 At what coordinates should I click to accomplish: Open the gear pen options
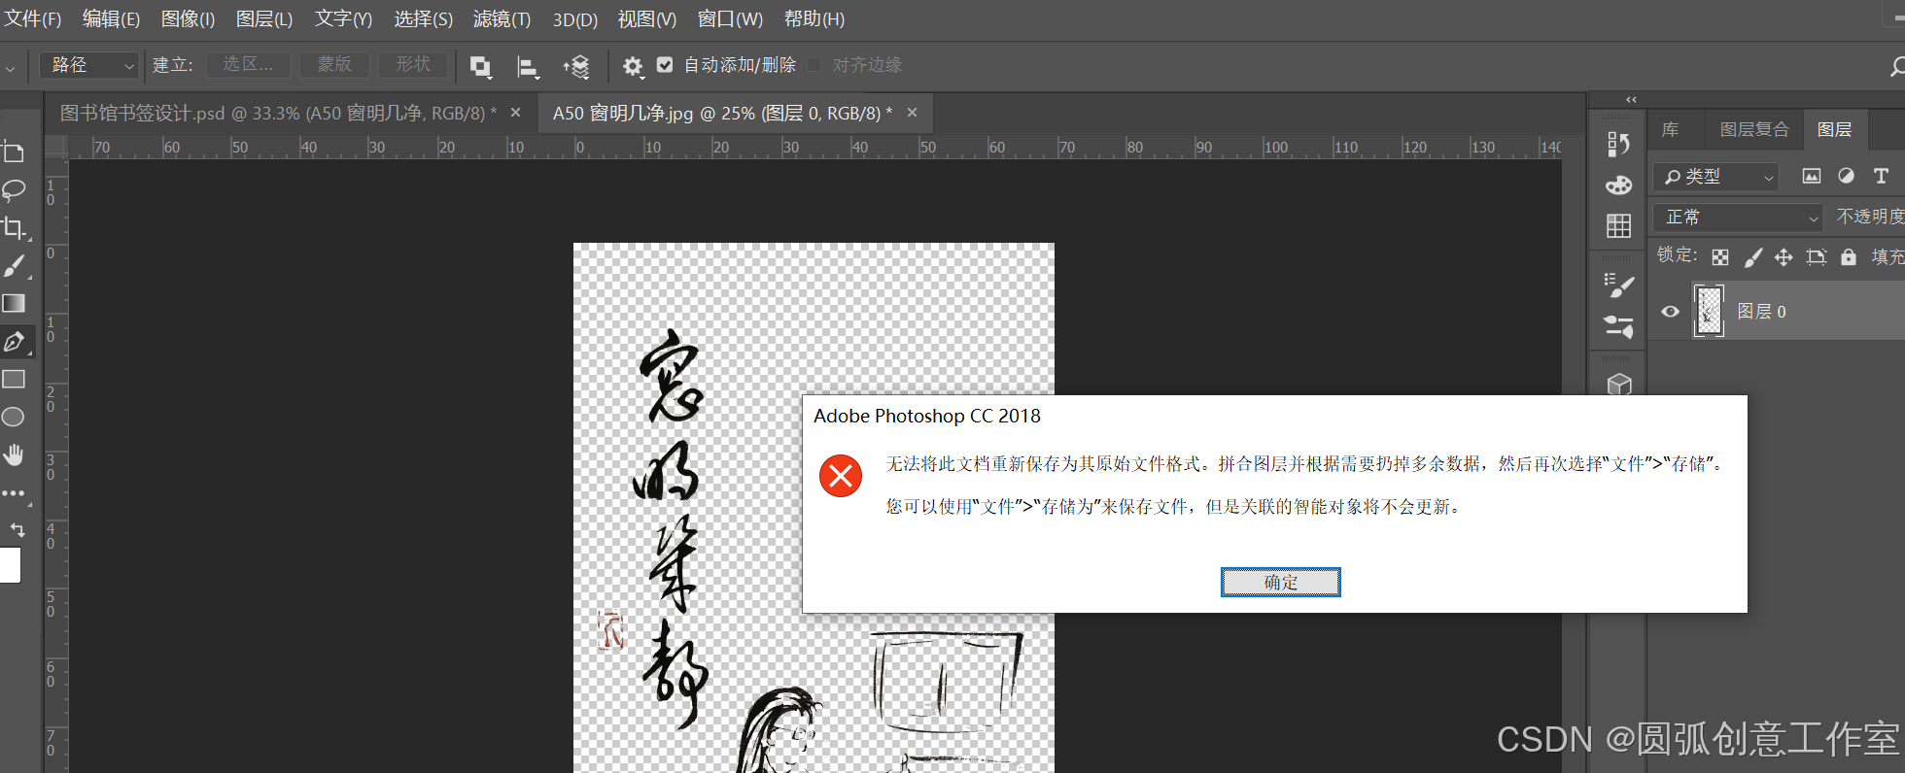(633, 66)
